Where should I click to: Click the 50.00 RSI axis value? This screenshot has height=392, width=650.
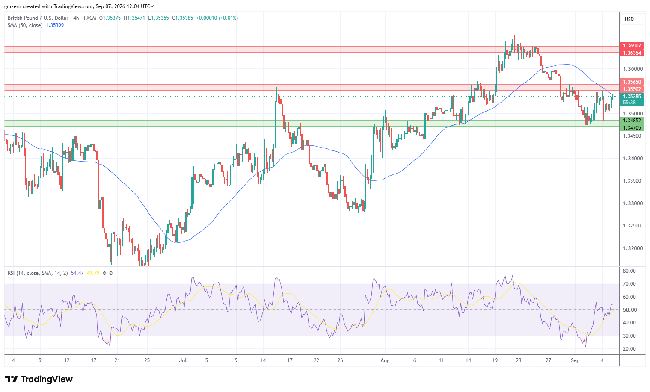[629, 310]
